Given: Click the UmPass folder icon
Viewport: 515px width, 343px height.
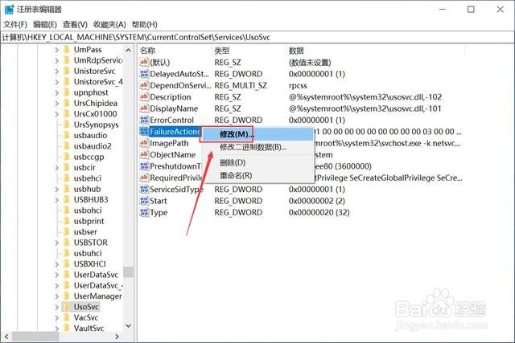Looking at the screenshot, I should [x=67, y=50].
